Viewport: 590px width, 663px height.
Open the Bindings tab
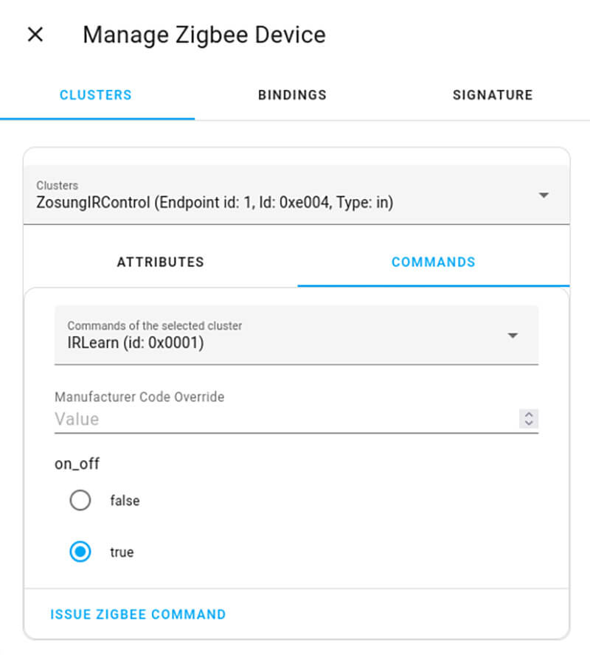pos(292,95)
